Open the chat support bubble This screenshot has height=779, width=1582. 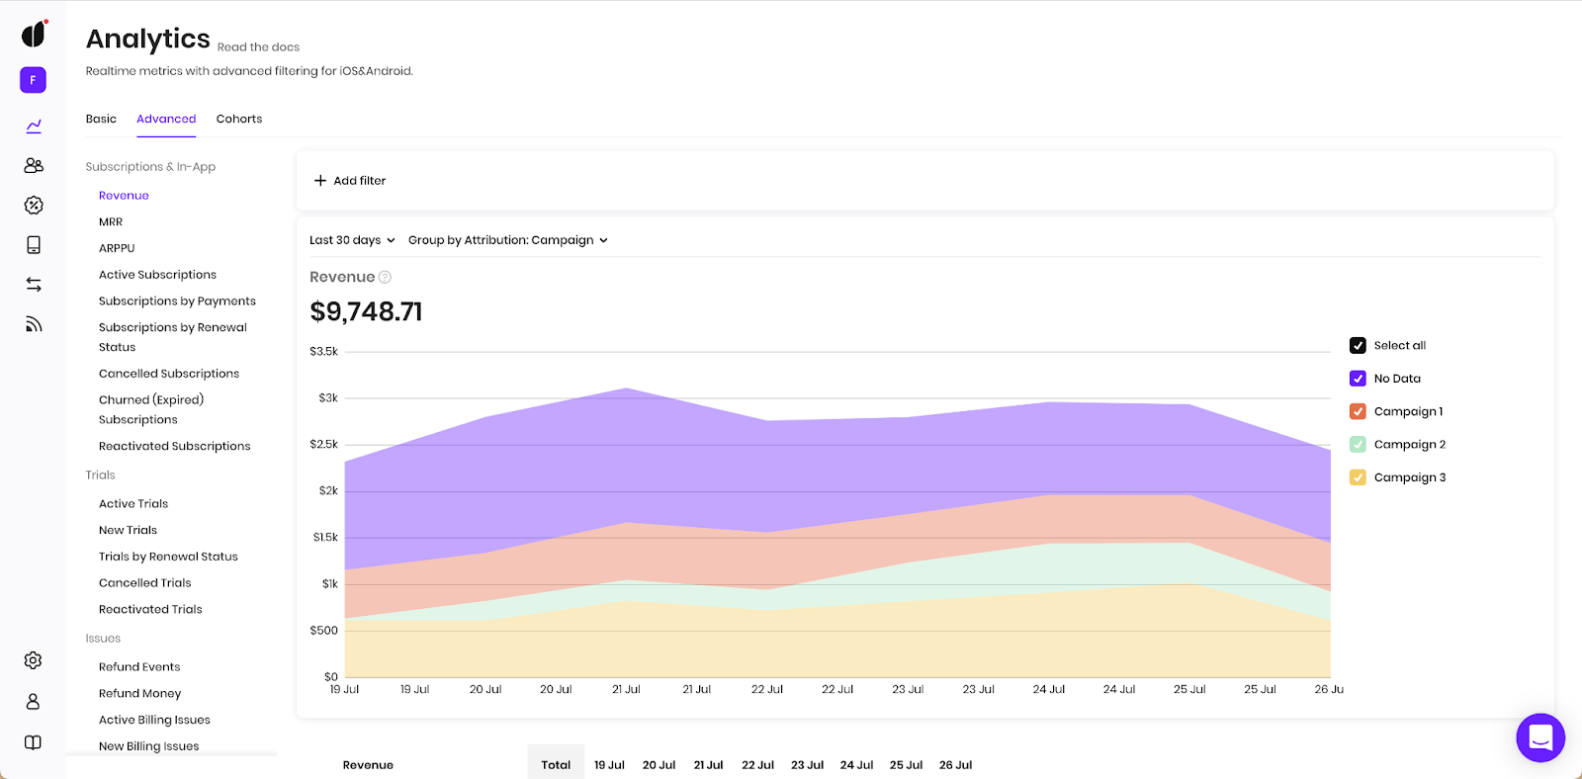[1539, 737]
